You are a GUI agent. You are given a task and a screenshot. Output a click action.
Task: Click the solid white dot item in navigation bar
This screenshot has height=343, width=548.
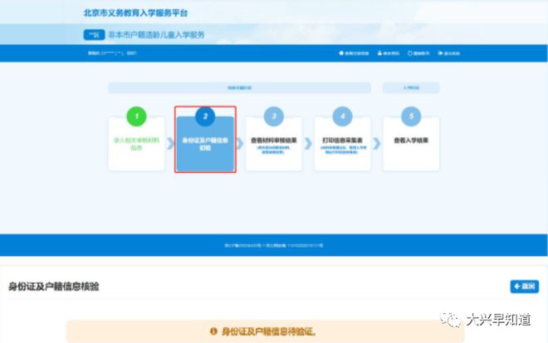(x=354, y=53)
